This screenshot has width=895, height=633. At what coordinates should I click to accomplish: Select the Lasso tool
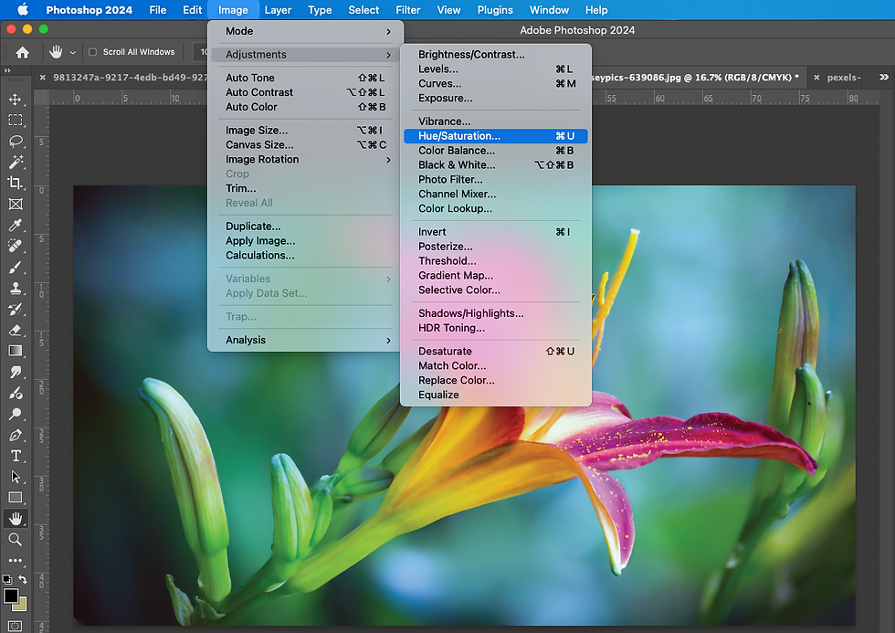coord(16,141)
